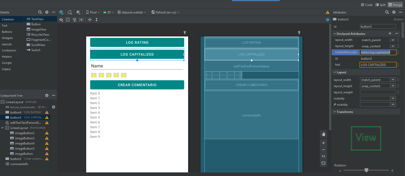Select editTextTextPersonName in Component Tree
Screen dimensions: 405x176
tap(25, 123)
